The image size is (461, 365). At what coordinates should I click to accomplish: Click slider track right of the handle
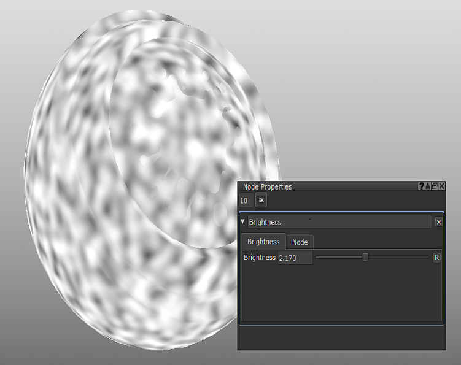click(399, 258)
